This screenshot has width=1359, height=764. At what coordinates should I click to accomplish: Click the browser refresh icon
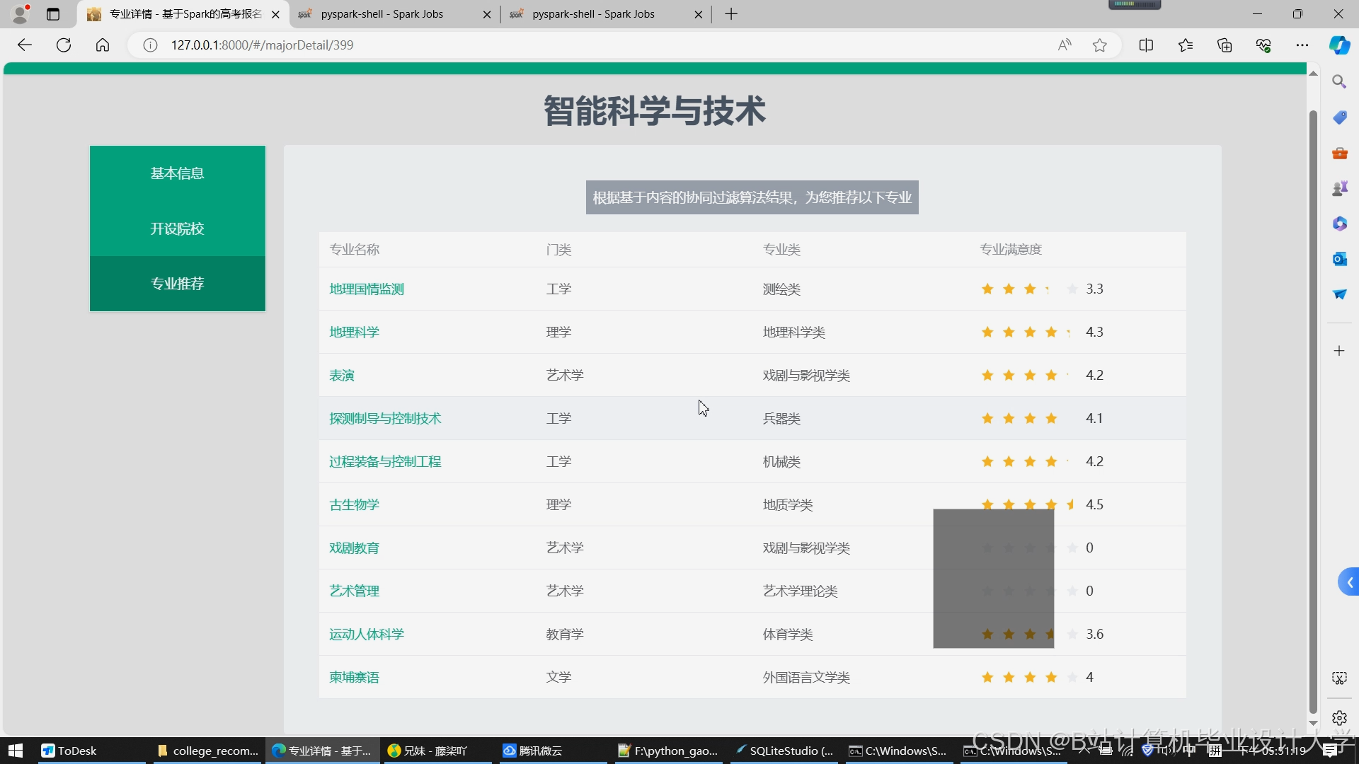(x=64, y=45)
